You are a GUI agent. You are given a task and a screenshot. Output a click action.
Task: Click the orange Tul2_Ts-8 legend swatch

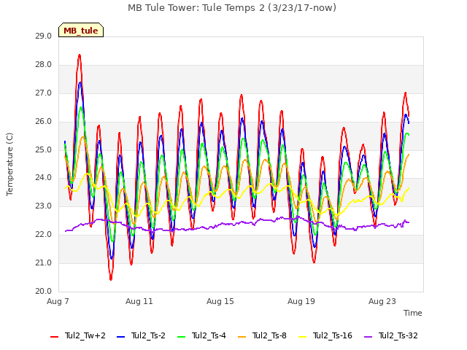tap(242, 337)
